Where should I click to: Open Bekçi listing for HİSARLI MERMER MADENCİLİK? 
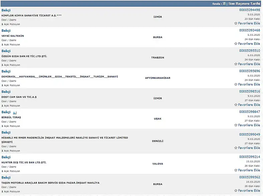(x=6, y=133)
